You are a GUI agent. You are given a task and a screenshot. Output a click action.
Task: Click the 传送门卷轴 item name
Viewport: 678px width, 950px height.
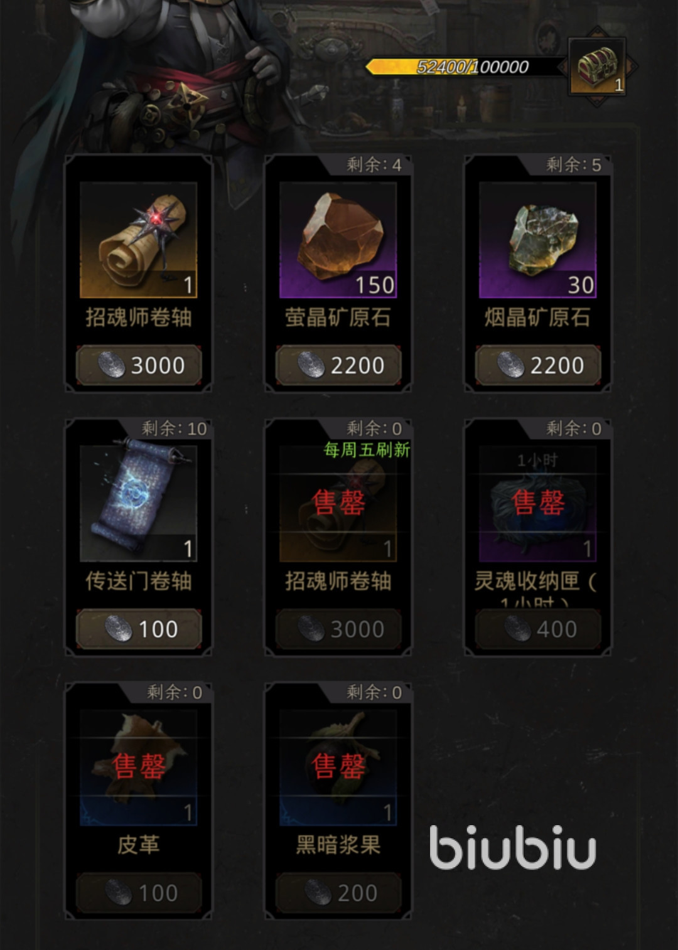138,581
